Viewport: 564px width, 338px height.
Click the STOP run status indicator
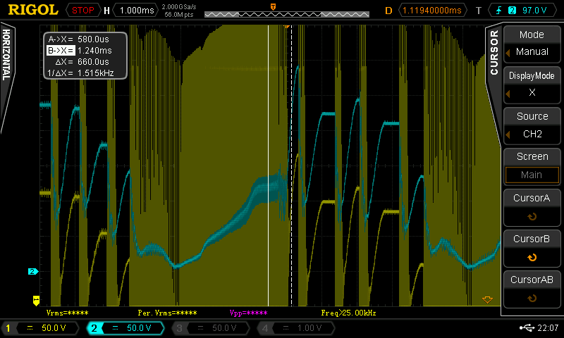(x=82, y=10)
